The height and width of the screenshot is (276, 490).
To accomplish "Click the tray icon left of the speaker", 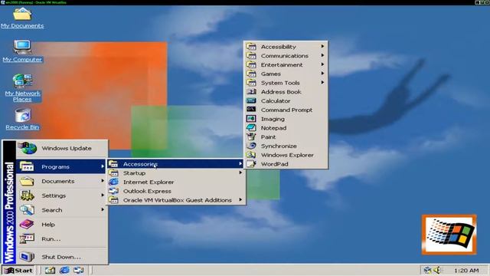I will click(427, 270).
